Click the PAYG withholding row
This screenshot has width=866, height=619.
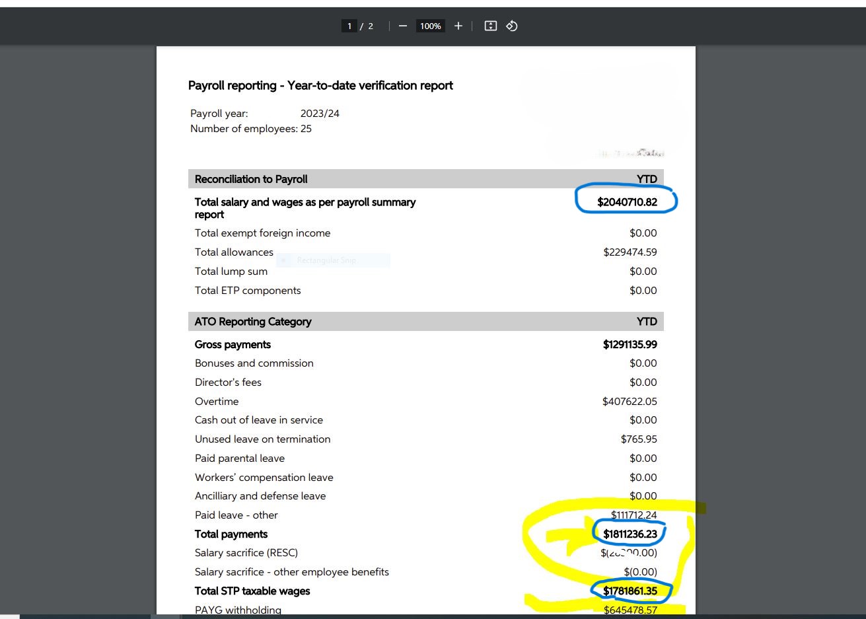pyautogui.click(x=238, y=609)
